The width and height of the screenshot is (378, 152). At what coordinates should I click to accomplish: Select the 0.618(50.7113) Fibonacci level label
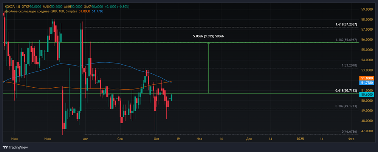coord(346,91)
